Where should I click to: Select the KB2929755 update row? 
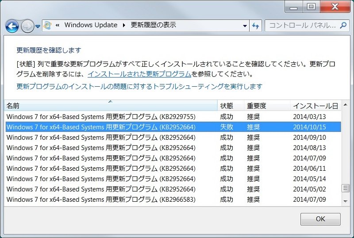tap(173, 117)
